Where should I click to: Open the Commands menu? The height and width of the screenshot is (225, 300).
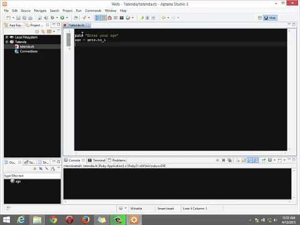(x=93, y=11)
